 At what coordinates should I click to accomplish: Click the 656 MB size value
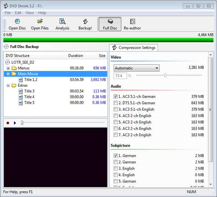(x=100, y=68)
